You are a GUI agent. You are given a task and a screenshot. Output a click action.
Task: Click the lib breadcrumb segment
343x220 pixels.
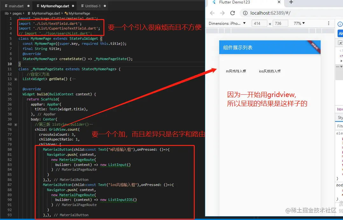[x=7, y=13]
